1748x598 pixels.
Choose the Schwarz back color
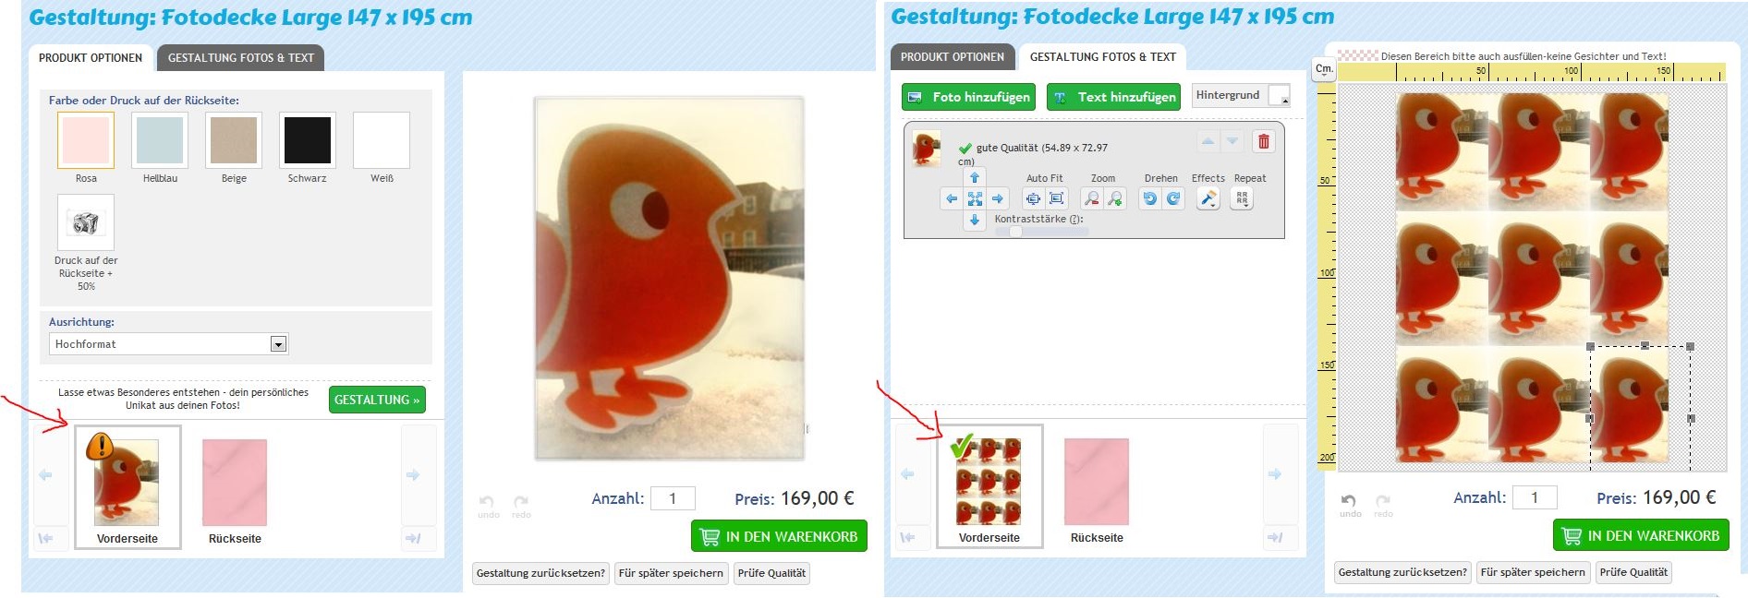click(308, 140)
